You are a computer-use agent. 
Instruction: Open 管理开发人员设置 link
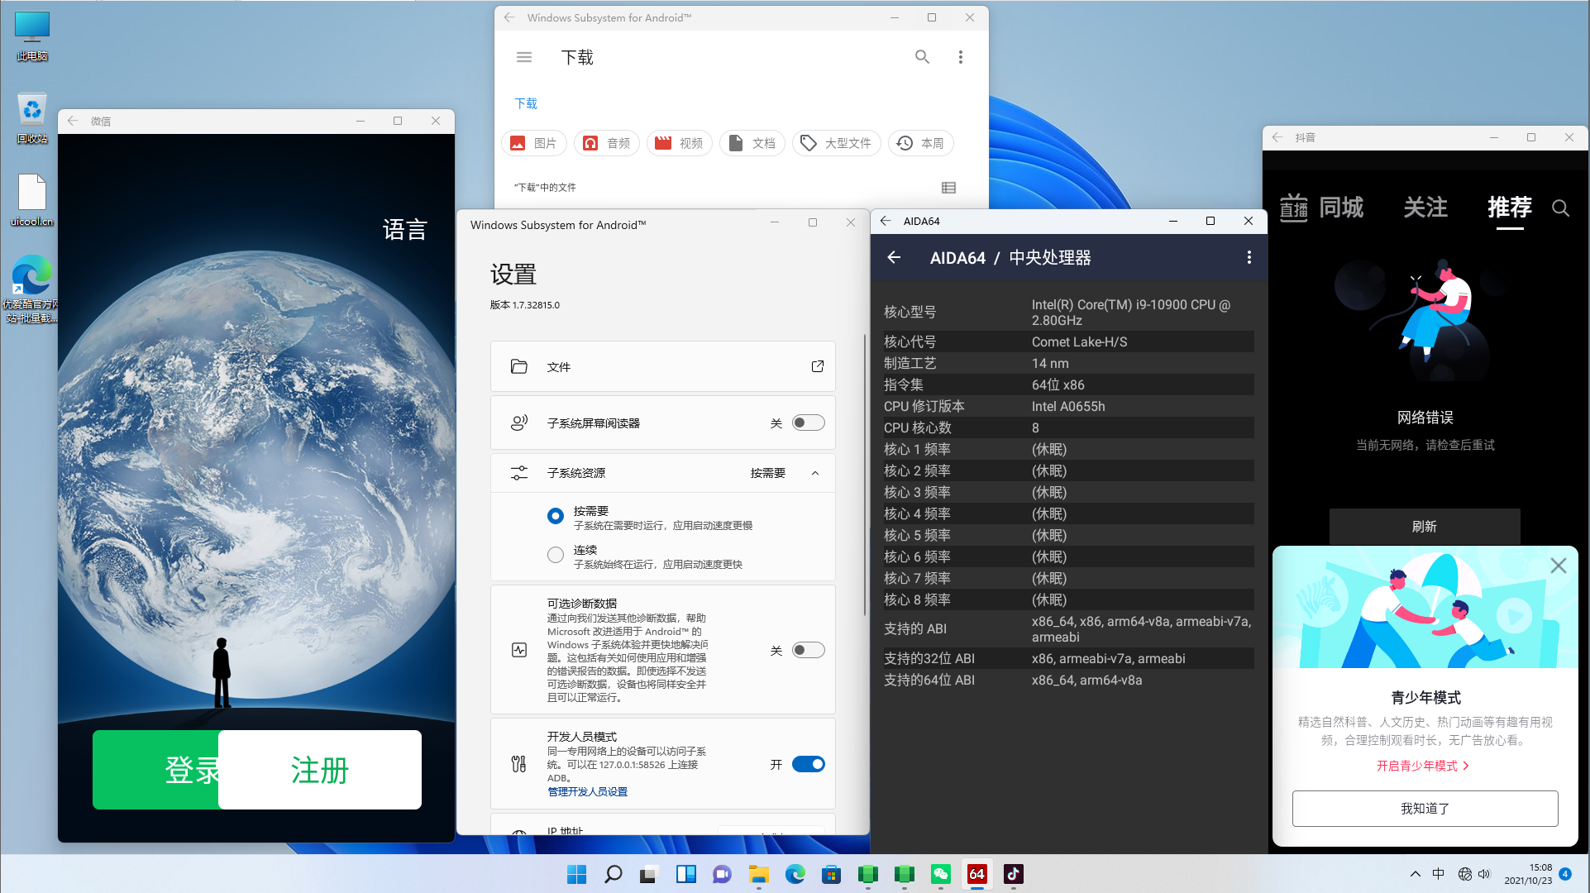(587, 791)
